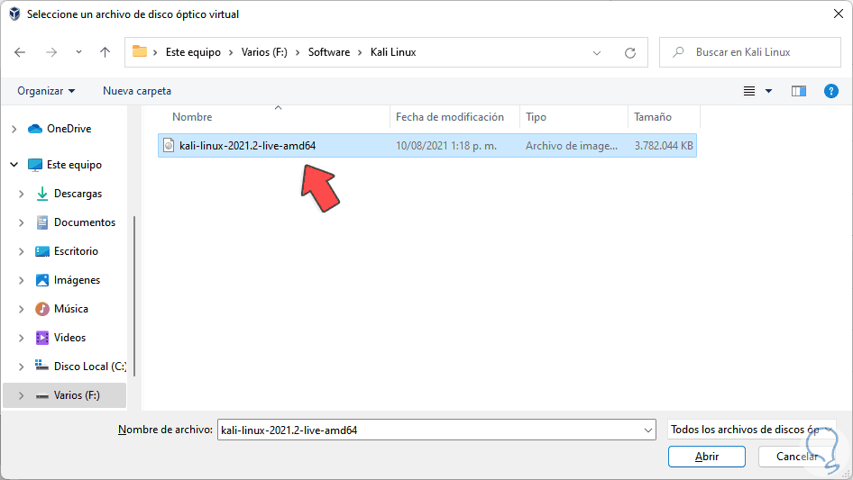Change view using the list view icon

[x=749, y=91]
